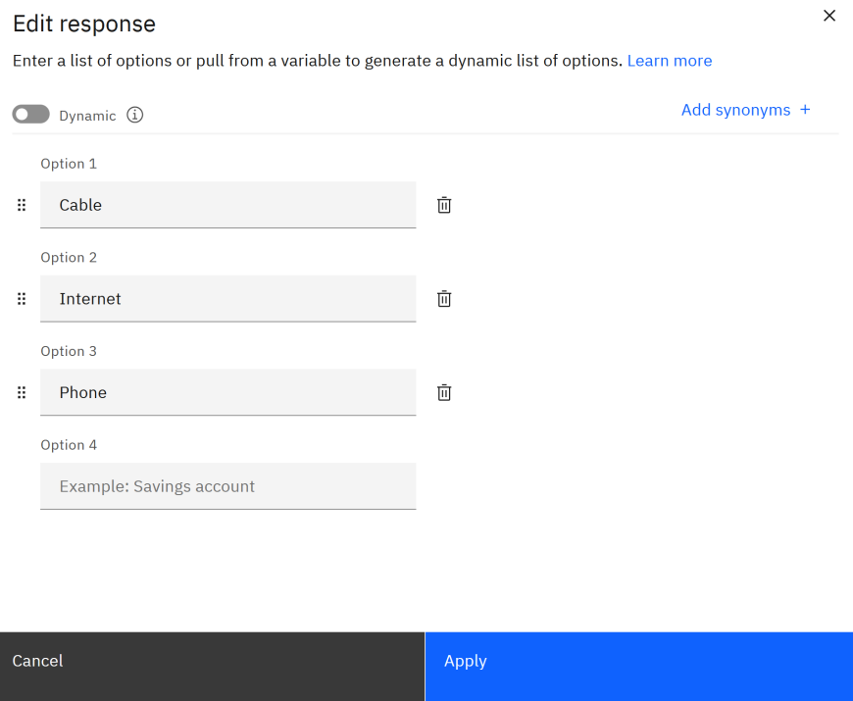Click Add synonyms
This screenshot has width=853, height=701.
(x=735, y=110)
